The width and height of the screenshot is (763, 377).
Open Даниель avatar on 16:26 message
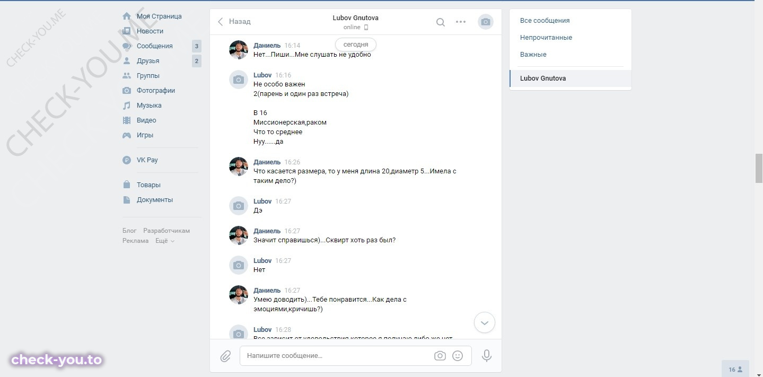[x=239, y=166]
